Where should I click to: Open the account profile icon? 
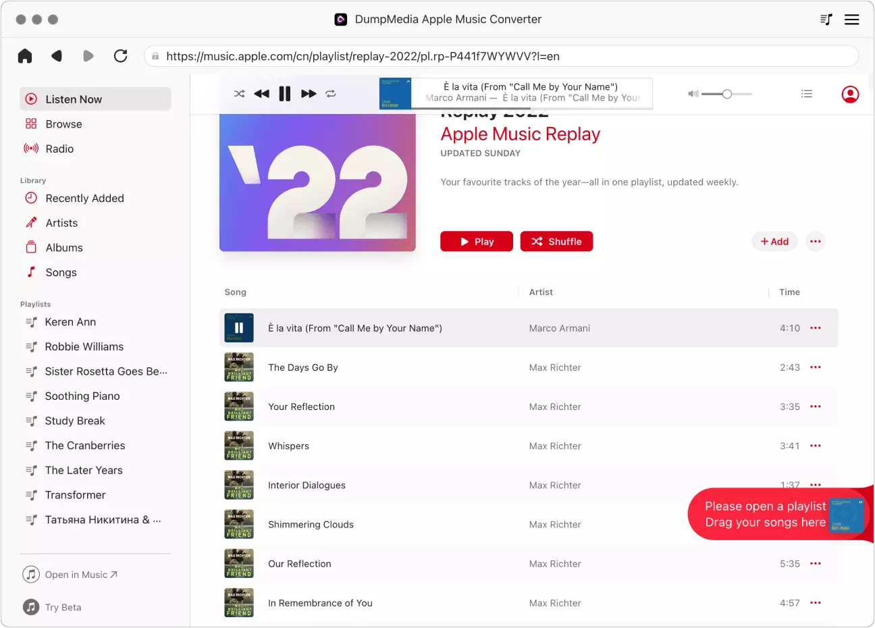pyautogui.click(x=850, y=94)
